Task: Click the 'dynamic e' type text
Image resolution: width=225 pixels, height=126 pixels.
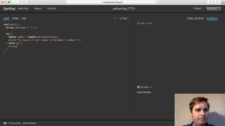Action: (x=146, y=87)
